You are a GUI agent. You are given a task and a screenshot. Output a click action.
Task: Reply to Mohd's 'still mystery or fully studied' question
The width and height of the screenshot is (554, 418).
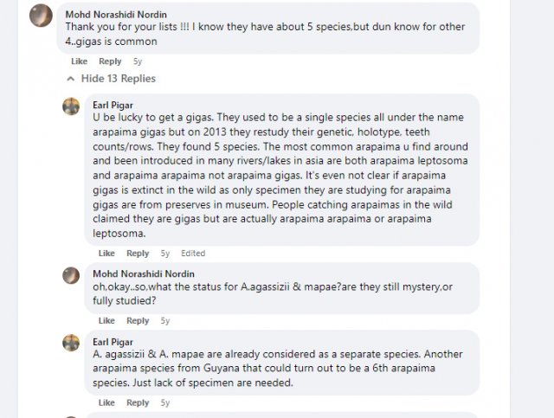(x=138, y=321)
